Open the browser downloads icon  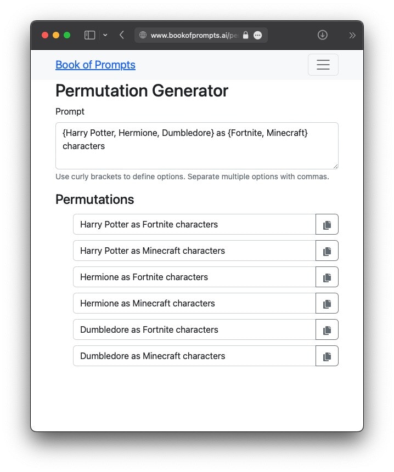(322, 35)
